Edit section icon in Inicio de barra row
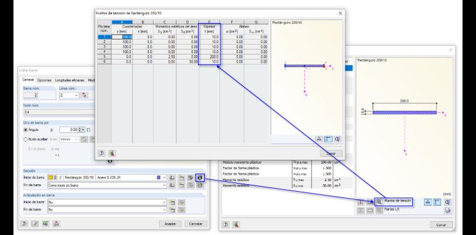Screen dimensions: 476x235 (x=190, y=177)
